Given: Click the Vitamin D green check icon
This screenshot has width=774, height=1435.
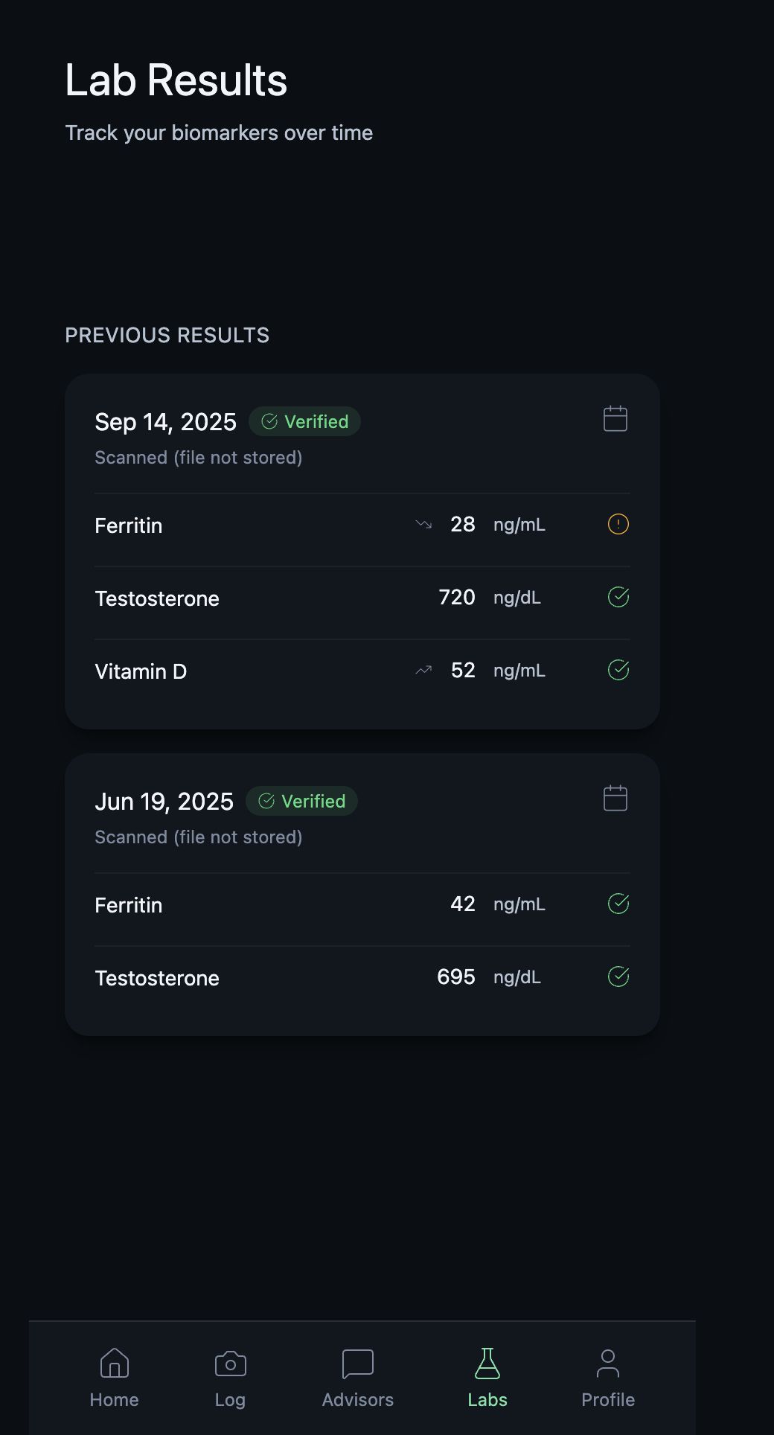Looking at the screenshot, I should coord(618,670).
